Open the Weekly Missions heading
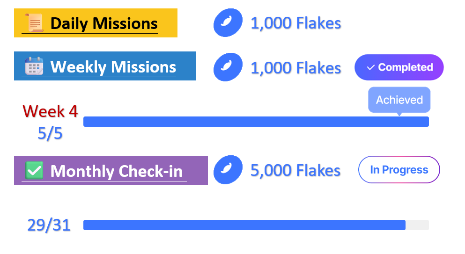Image resolution: width=465 pixels, height=254 pixels. [x=113, y=66]
